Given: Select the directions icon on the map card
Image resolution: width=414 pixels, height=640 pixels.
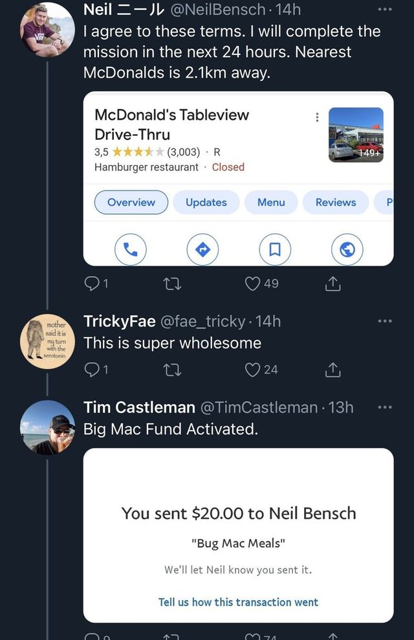Looking at the screenshot, I should tap(203, 249).
